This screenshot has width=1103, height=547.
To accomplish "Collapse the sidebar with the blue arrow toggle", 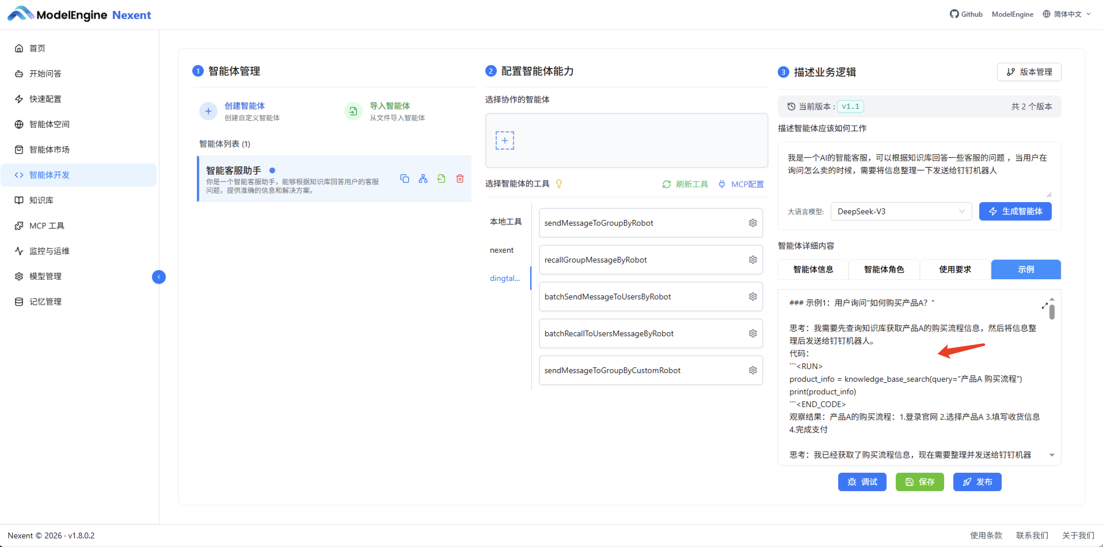I will 159,277.
